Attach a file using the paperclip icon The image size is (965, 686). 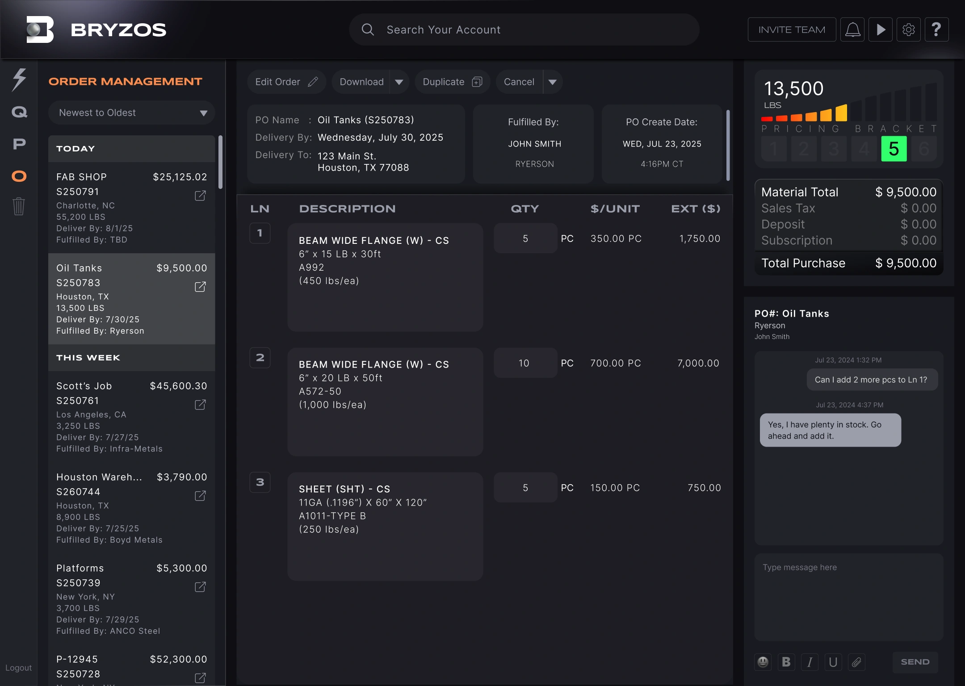point(857,662)
